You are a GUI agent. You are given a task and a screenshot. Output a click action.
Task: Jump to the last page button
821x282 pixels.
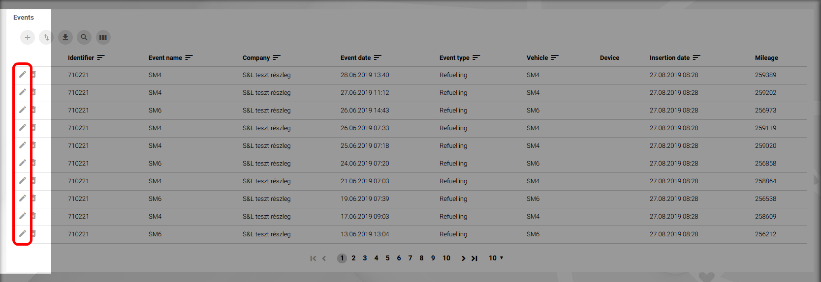[474, 258]
